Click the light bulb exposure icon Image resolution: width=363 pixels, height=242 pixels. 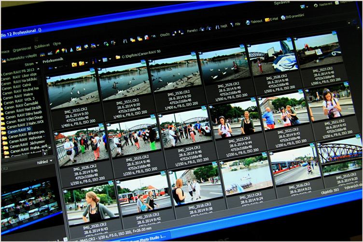[64, 51]
